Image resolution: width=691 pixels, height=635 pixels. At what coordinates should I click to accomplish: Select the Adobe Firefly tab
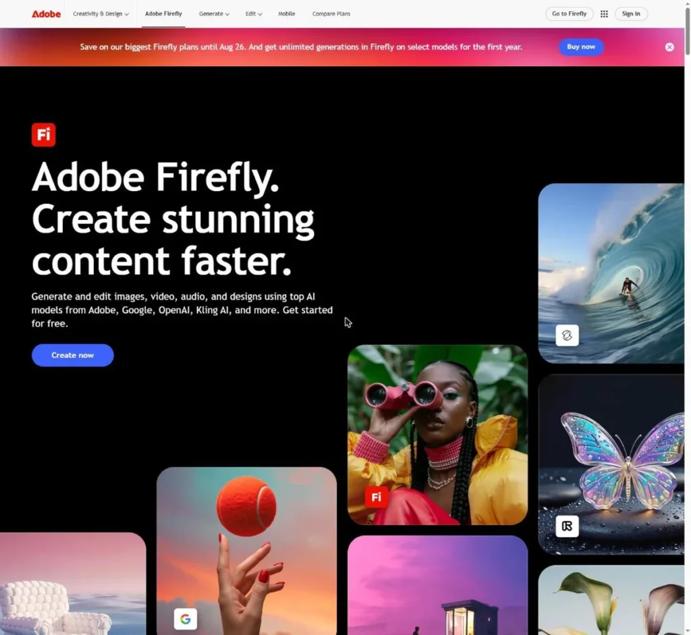click(x=163, y=14)
